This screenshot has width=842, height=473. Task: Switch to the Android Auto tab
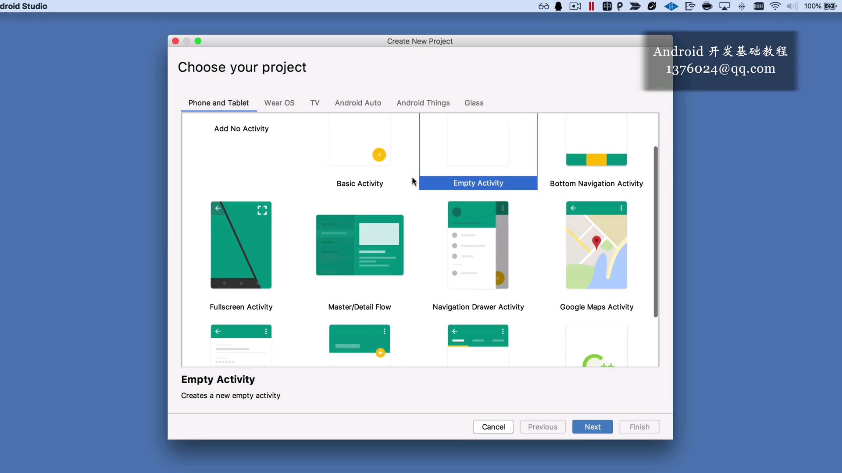(x=358, y=103)
